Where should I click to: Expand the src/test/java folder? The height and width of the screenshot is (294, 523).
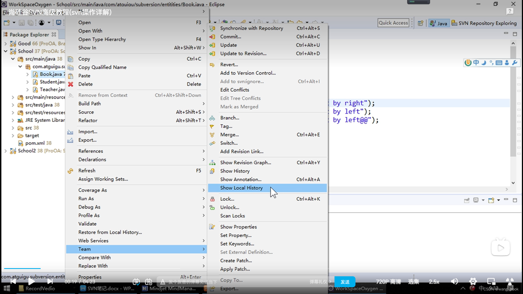13,105
